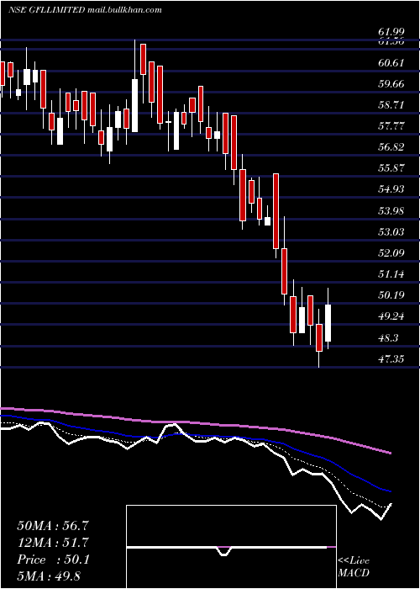The width and height of the screenshot is (420, 589).
Task: Click the 51.14 price axis label
Action: click(391, 273)
